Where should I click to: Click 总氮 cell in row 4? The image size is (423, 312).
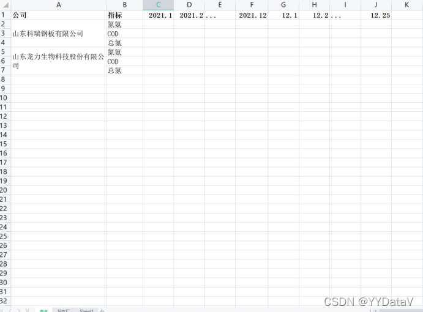(124, 43)
